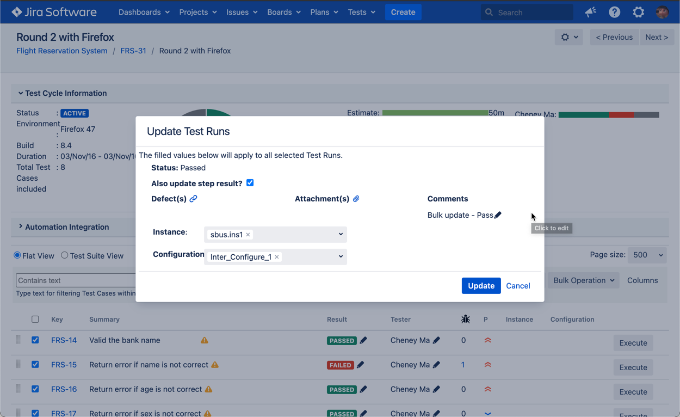Image resolution: width=680 pixels, height=417 pixels.
Task: Open the notifications megaphone icon
Action: [x=590, y=12]
